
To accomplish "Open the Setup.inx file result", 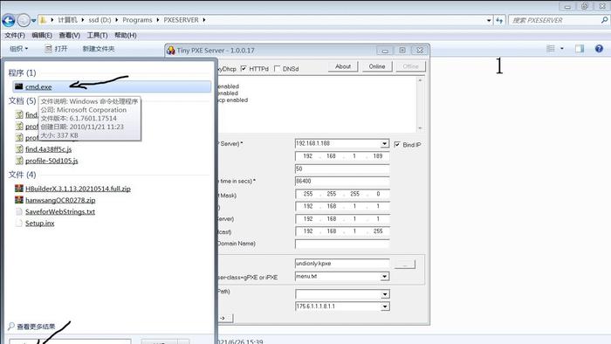I will pyautogui.click(x=40, y=224).
